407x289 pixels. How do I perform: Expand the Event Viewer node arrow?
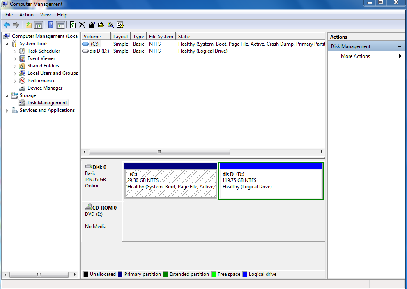(15, 59)
